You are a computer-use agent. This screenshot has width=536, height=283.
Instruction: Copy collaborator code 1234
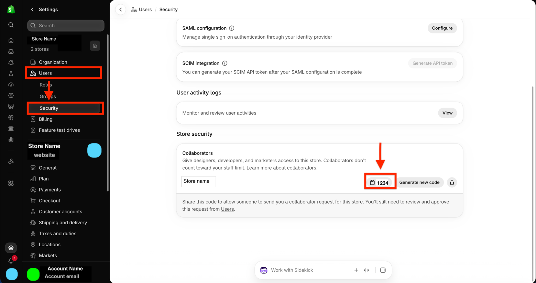coord(380,183)
